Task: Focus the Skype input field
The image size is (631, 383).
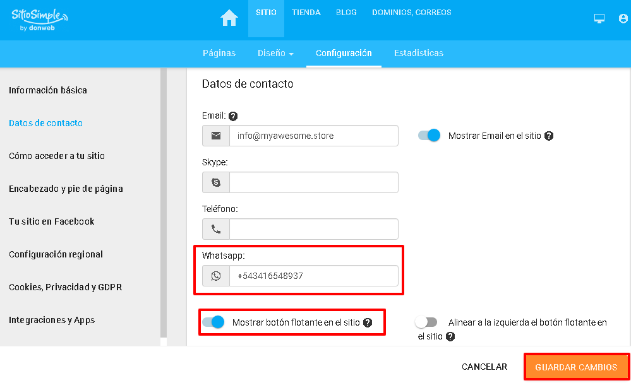Action: coord(314,182)
